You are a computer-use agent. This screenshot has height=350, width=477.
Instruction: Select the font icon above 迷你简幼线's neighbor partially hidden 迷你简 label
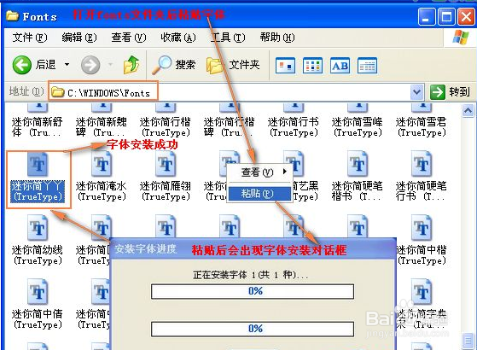(x=102, y=227)
